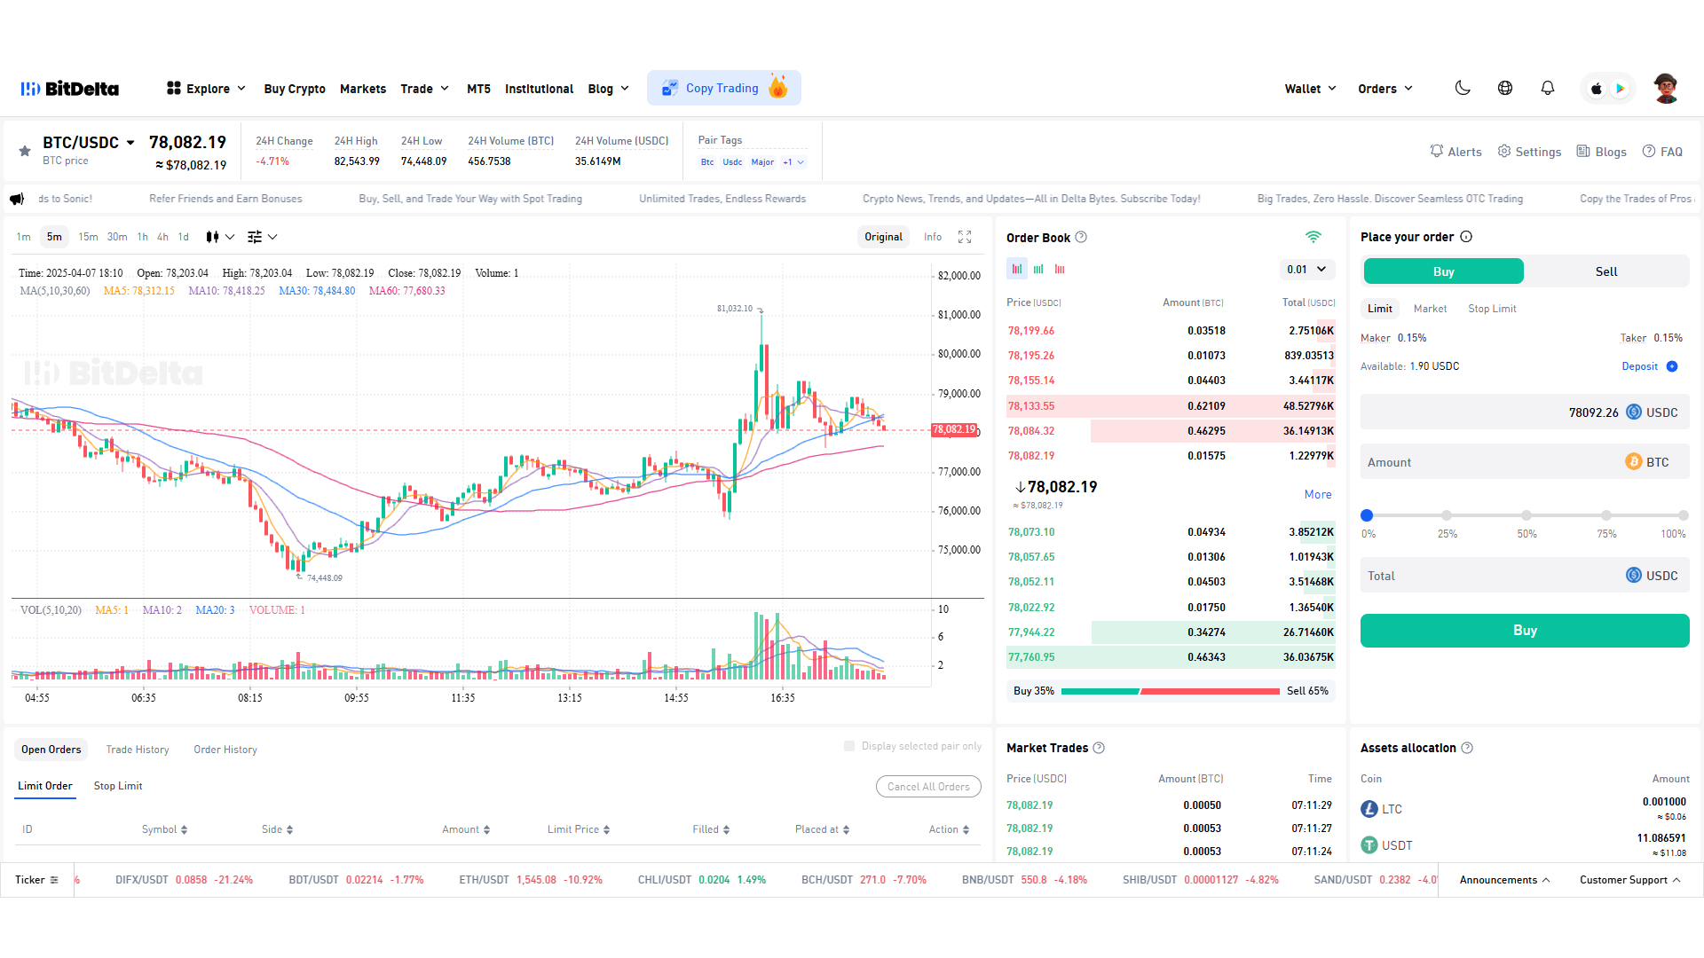Viewport: 1704px width, 958px height.
Task: Open candlestick chart type selector
Action: coord(220,237)
